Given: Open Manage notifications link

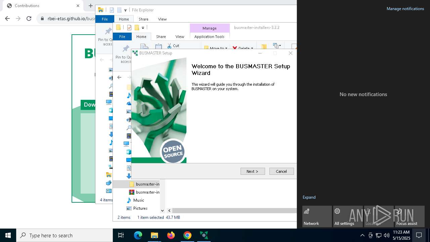Looking at the screenshot, I should 405,9.
